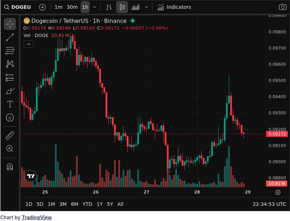This screenshot has height=221, width=290.
Task: Switch to candles chart style
Action: [x=122, y=7]
